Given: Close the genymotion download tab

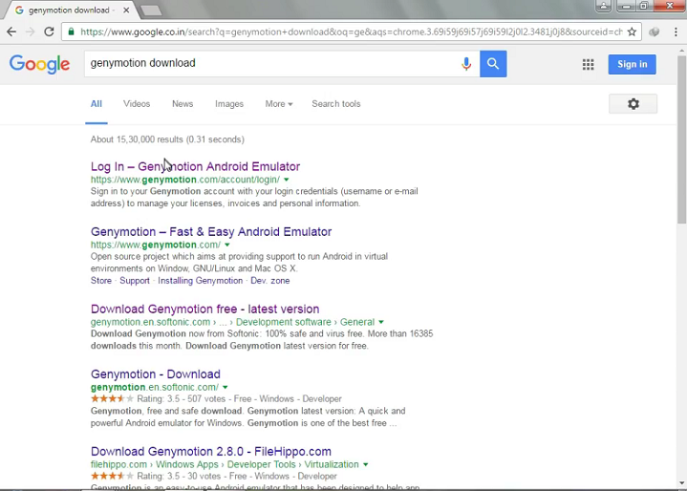Looking at the screenshot, I should [126, 10].
